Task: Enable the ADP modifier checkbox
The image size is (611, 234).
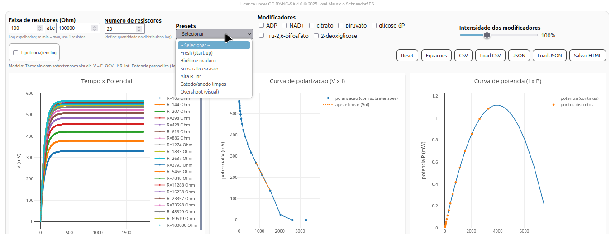Action: tap(262, 26)
